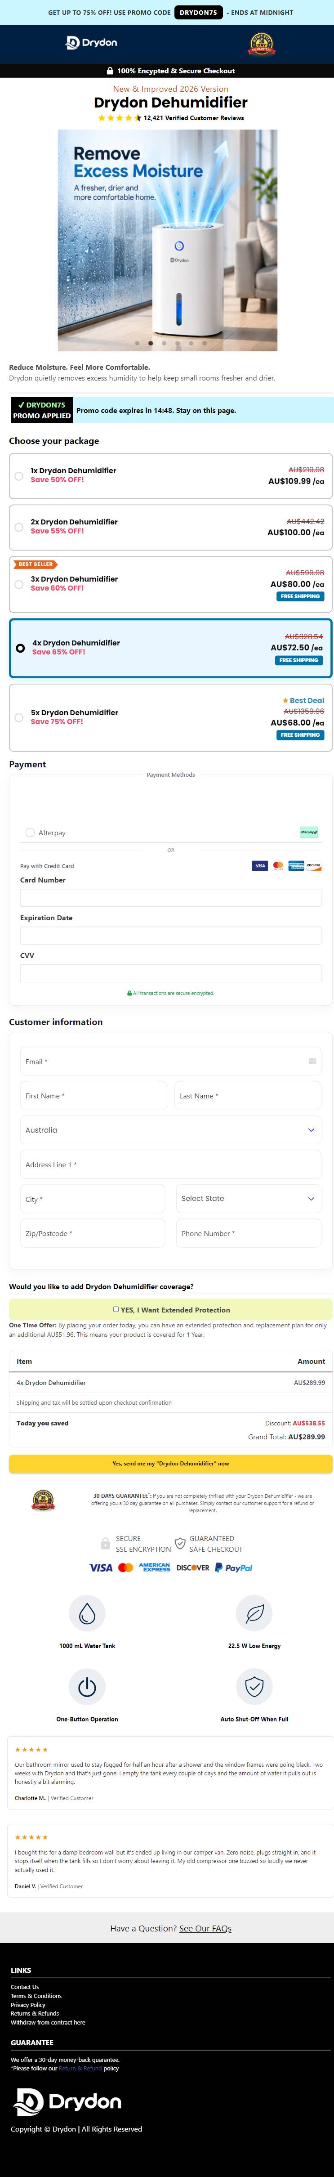Click the water drop tank icon
Image resolution: width=334 pixels, height=2177 pixels.
87,1613
